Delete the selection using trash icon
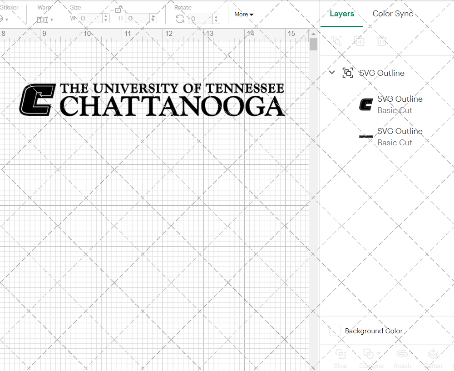Image resolution: width=454 pixels, height=371 pixels. click(382, 41)
